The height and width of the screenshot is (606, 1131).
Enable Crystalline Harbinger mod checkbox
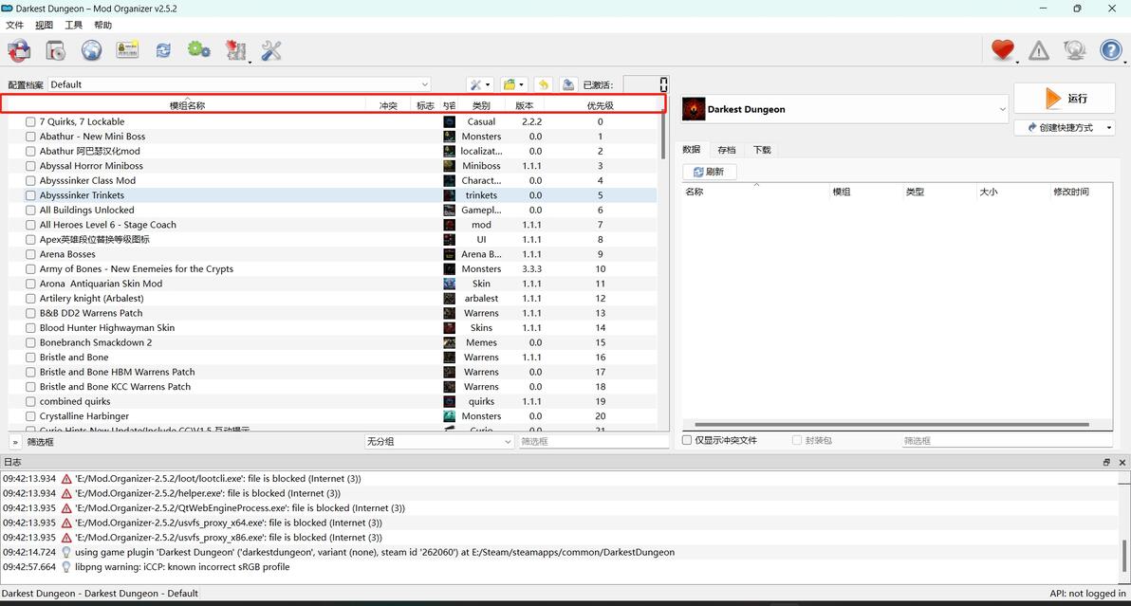[x=30, y=415]
